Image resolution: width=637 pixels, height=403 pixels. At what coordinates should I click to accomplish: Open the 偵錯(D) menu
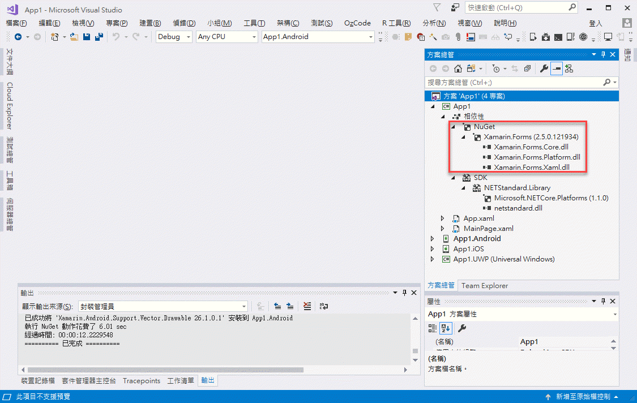(x=184, y=23)
